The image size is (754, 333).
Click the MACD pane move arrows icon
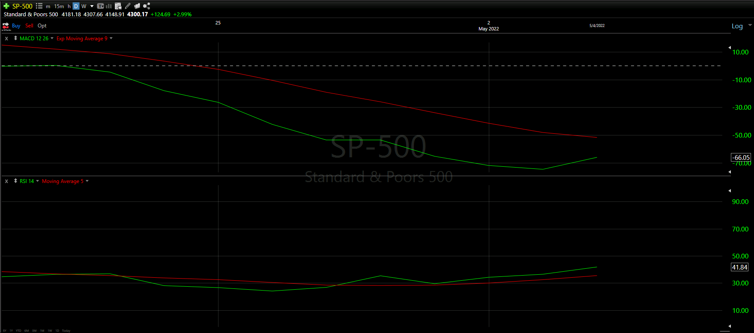[x=15, y=38]
